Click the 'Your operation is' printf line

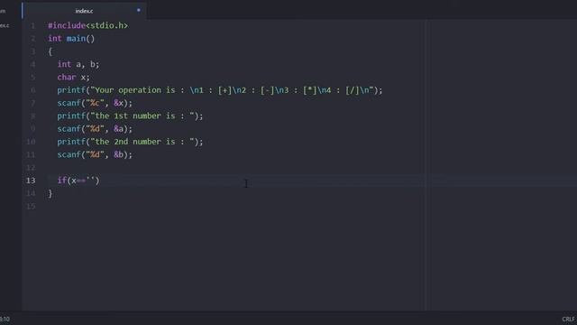(x=220, y=90)
